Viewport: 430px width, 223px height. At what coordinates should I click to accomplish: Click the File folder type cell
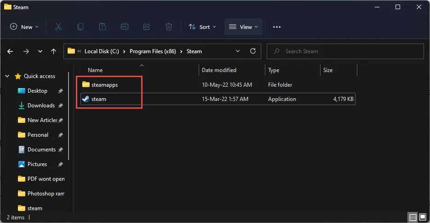(280, 85)
